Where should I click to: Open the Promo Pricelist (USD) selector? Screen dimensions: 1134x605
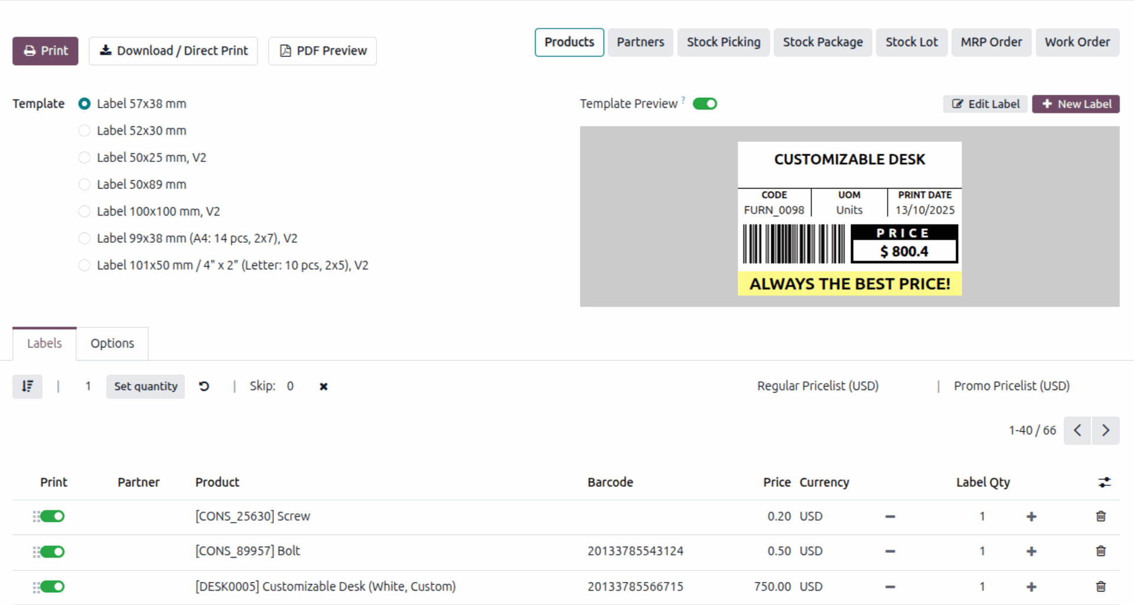[1011, 386]
